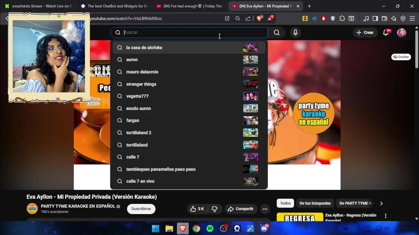Click the YouTube search magnifier button
419x235 pixels.
(277, 32)
